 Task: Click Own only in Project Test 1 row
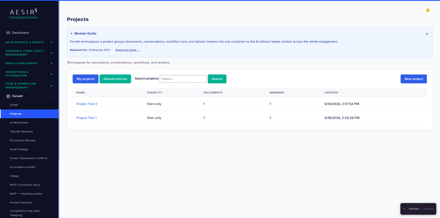[154, 118]
